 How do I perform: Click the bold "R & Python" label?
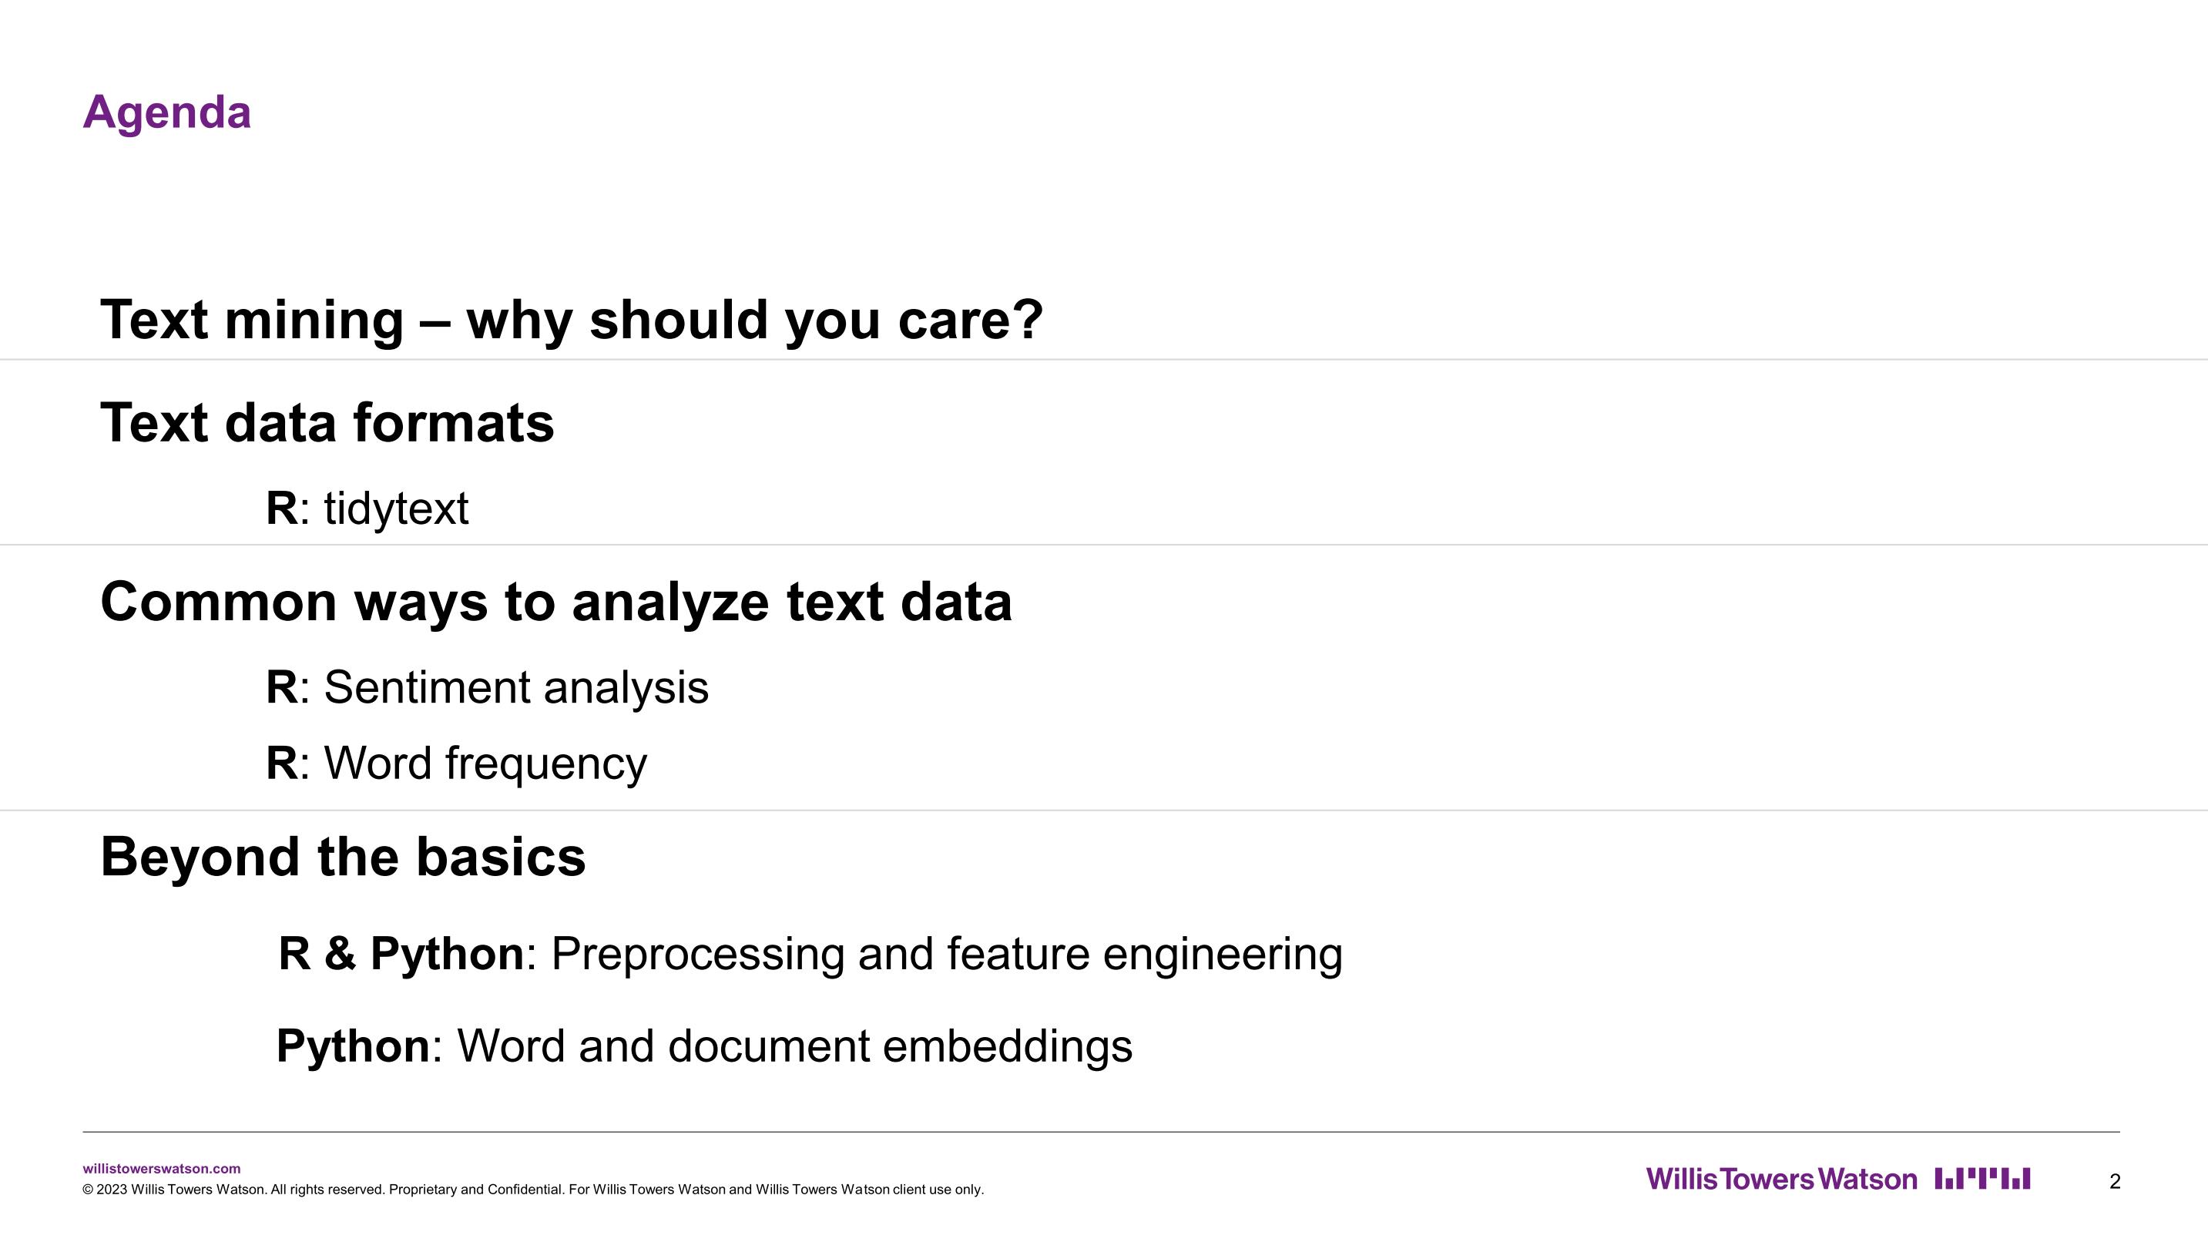pyautogui.click(x=401, y=954)
